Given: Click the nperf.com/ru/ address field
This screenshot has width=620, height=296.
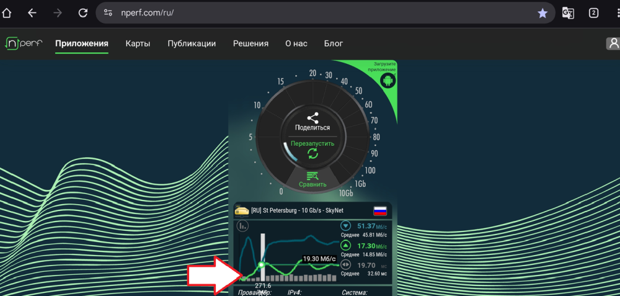Looking at the screenshot, I should click(x=325, y=12).
